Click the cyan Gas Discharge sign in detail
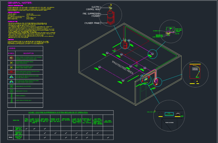This screenshot has height=143, width=218. point(169,114)
